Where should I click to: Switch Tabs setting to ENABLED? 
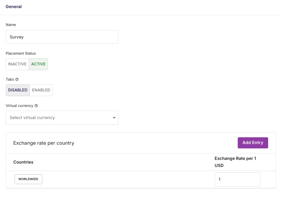(41, 90)
